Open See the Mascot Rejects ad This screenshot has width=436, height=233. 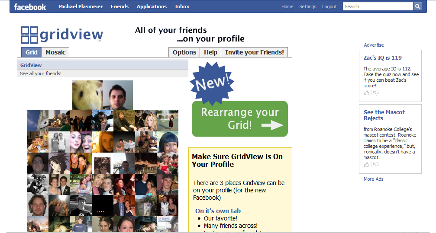(x=384, y=115)
